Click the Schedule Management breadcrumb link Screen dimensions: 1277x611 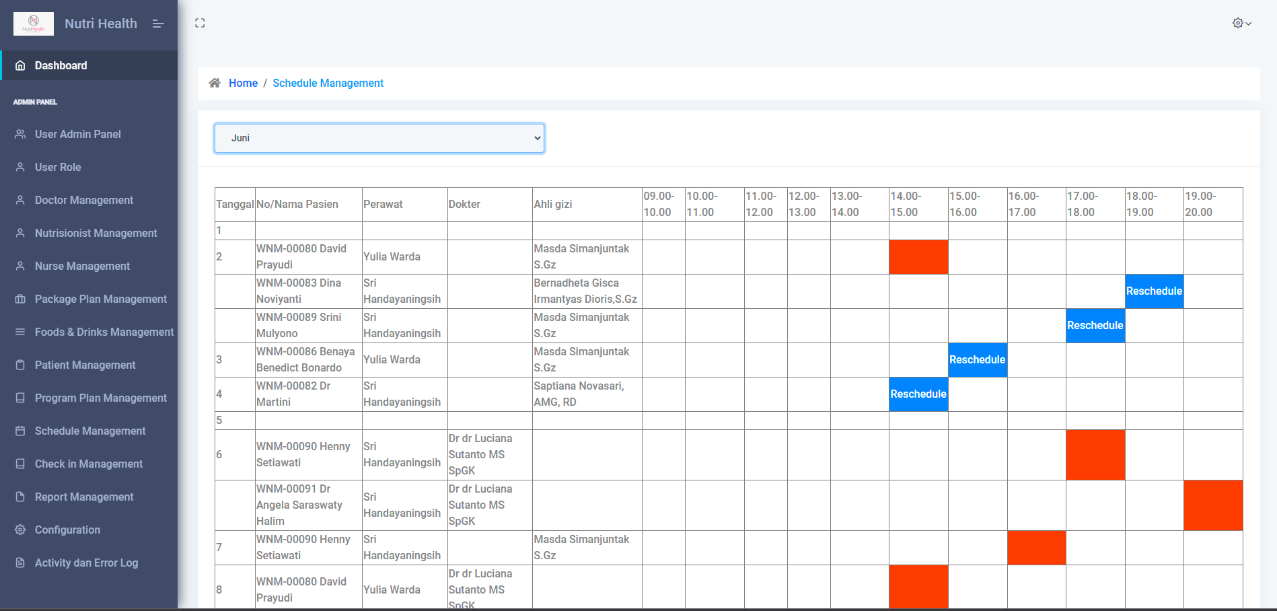[x=328, y=83]
